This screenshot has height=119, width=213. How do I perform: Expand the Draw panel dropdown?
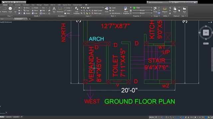pos(10,16)
